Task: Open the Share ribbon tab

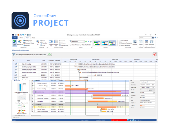Action: [x=33, y=38]
